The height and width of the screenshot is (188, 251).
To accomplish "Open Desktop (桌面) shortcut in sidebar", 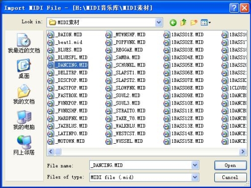I will coord(24,69).
